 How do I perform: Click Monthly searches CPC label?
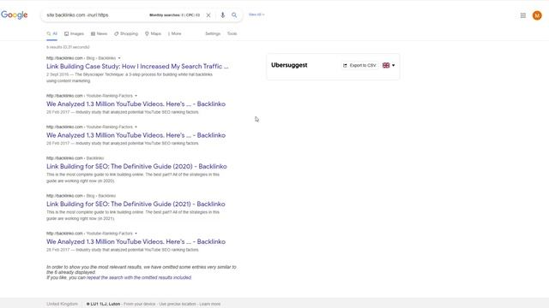tap(175, 15)
